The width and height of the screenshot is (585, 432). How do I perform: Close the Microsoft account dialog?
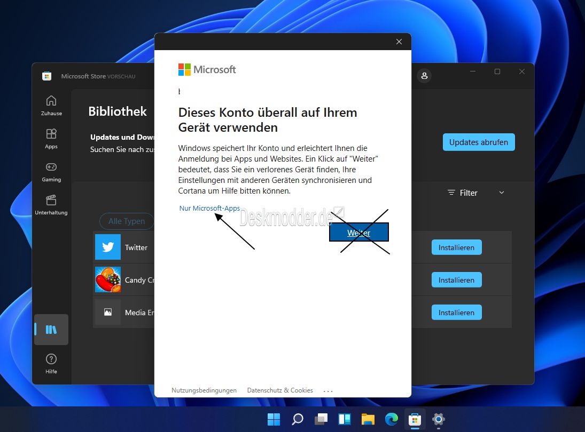(399, 42)
